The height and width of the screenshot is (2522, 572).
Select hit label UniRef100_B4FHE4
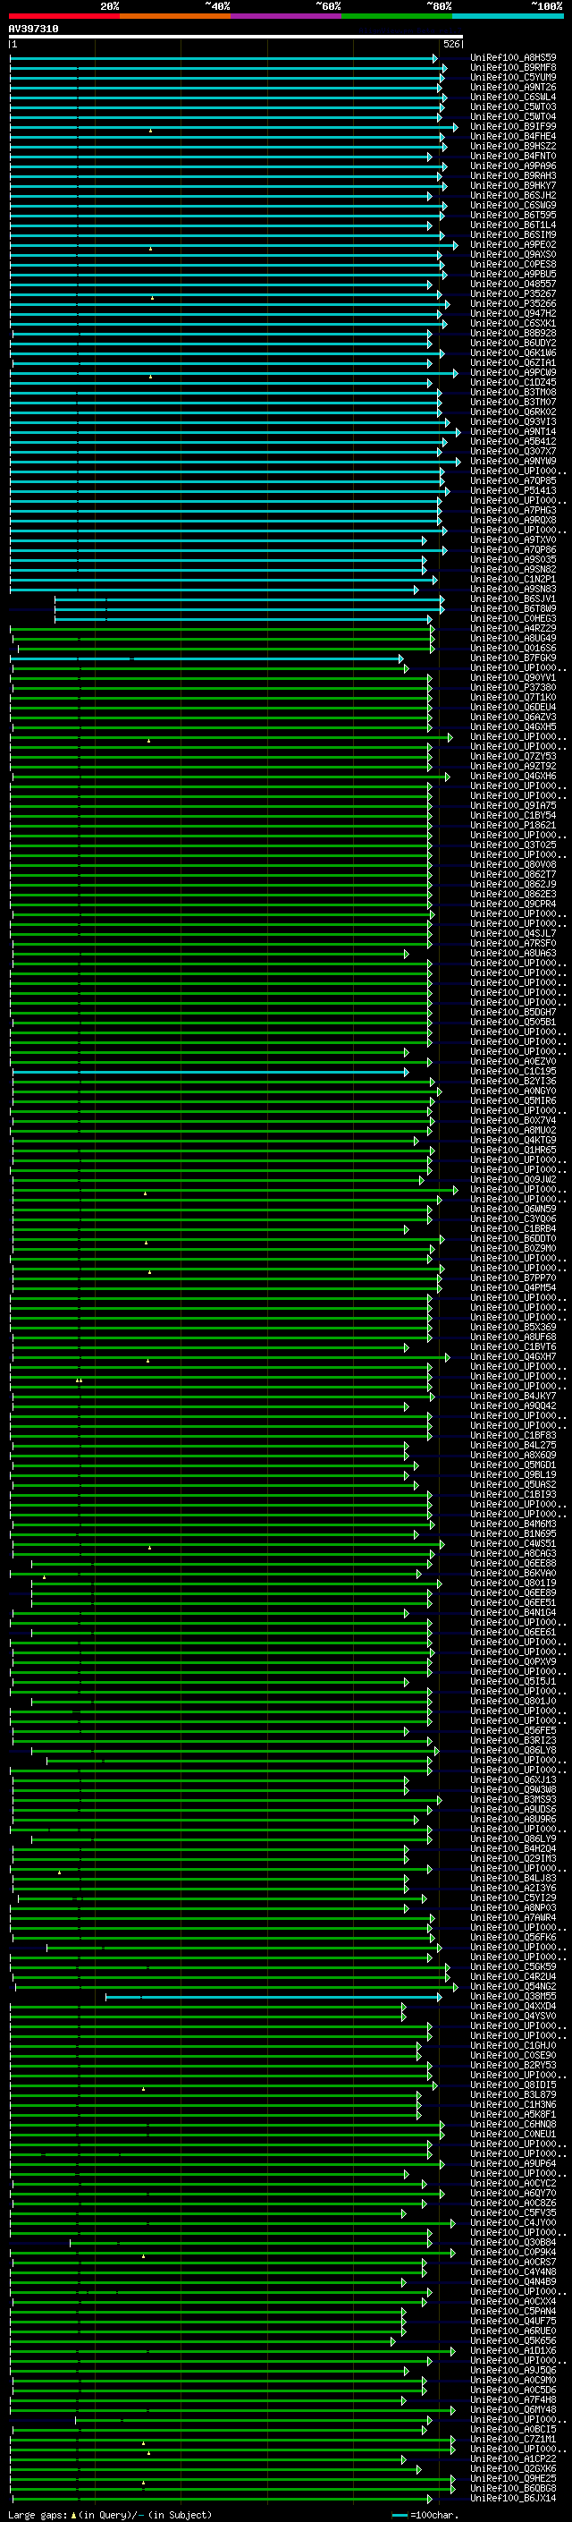click(x=513, y=136)
